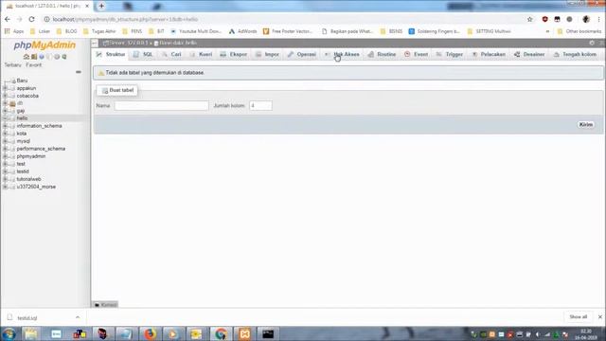Viewport: 606px width, 341px height.
Task: Click the Apps bookmarks shortcut
Action: tap(14, 31)
